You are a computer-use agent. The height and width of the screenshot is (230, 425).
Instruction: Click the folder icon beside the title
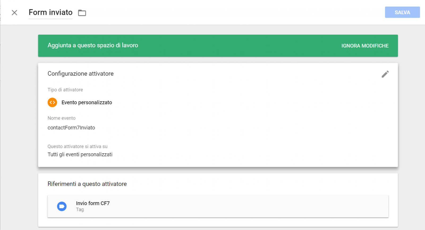[x=82, y=13]
